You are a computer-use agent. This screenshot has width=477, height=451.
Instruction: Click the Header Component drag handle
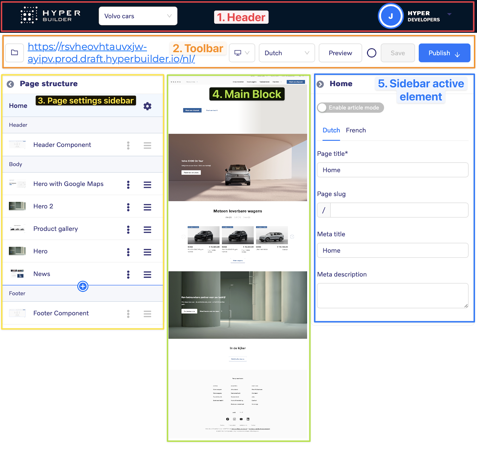147,145
